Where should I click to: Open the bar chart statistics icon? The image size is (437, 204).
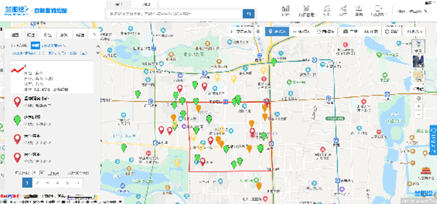(286, 8)
